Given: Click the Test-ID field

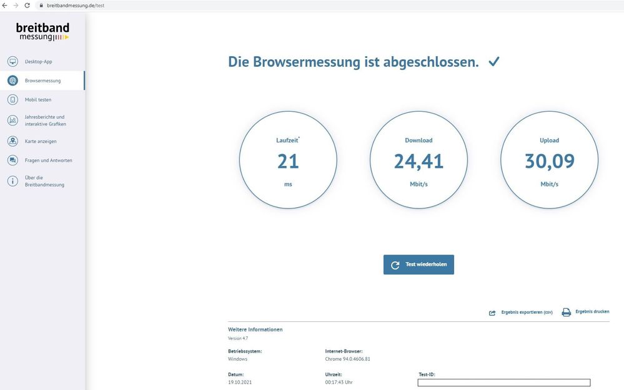Looking at the screenshot, I should 504,383.
